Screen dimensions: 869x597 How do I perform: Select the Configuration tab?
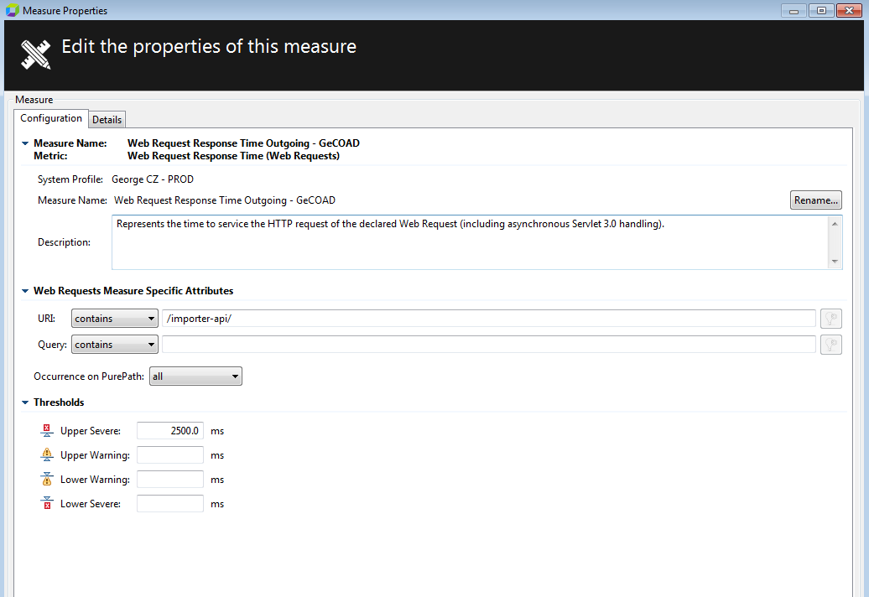[x=50, y=118]
